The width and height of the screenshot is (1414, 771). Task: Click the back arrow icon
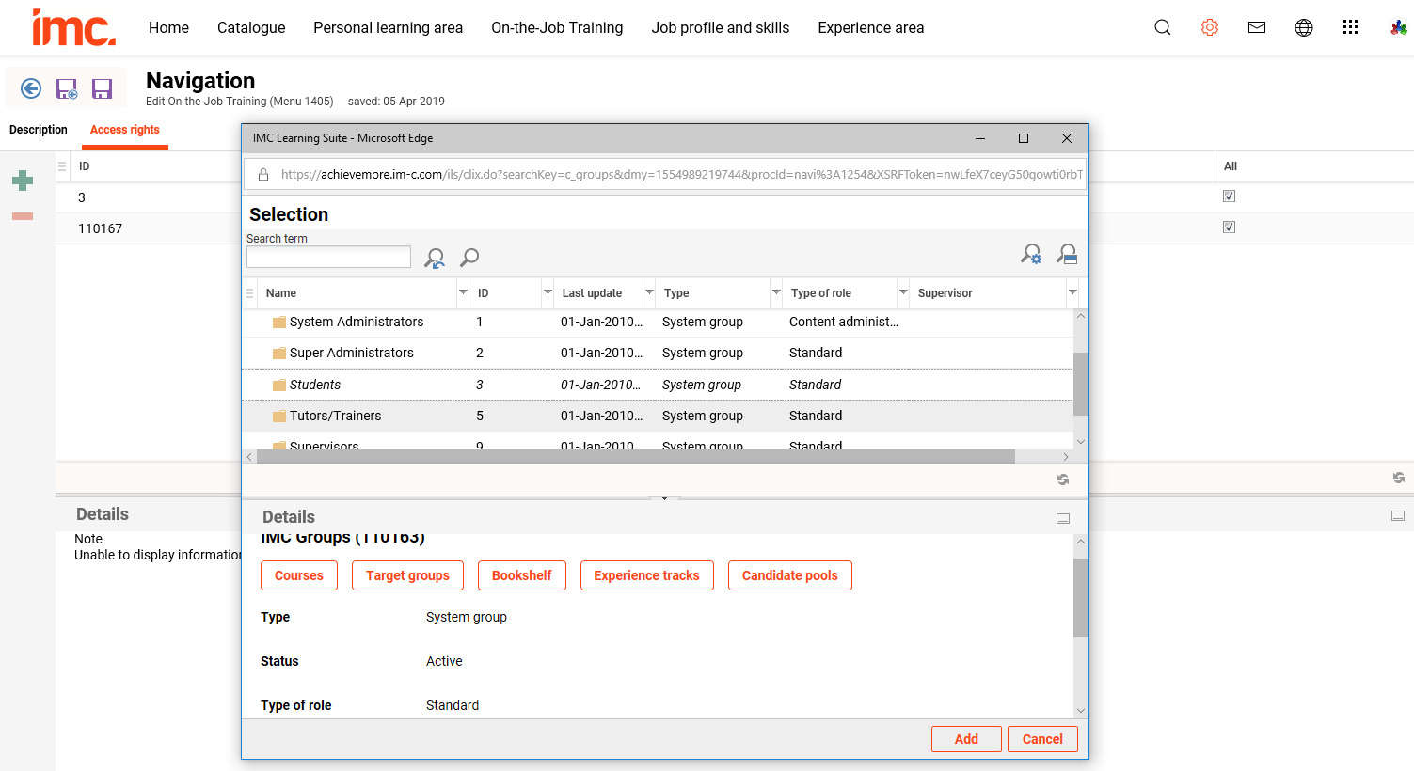click(31, 88)
